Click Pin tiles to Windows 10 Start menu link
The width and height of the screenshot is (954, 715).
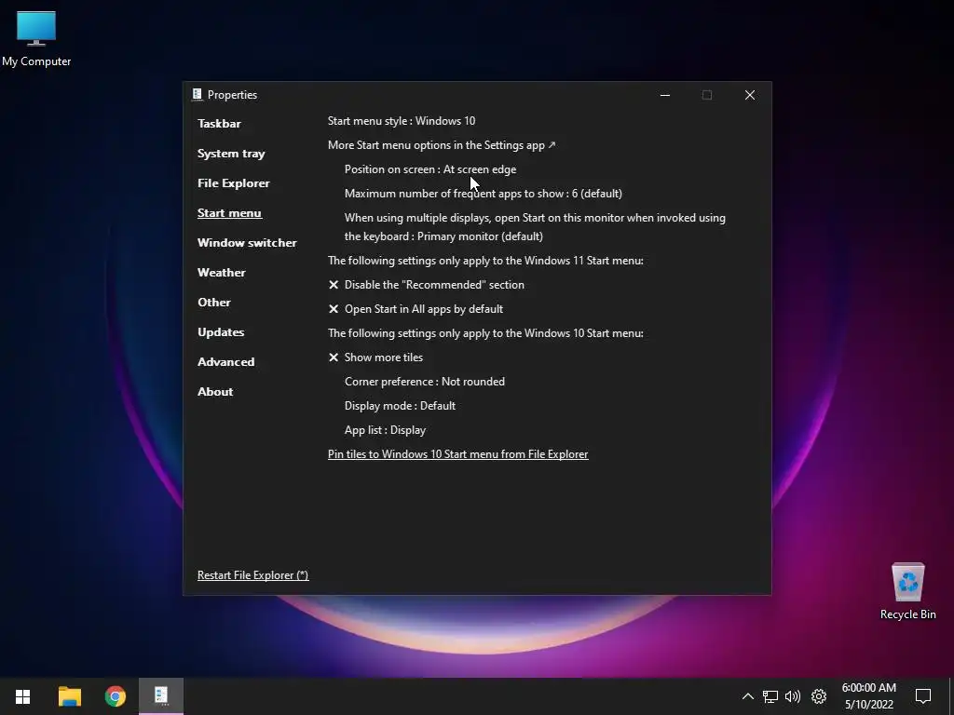pyautogui.click(x=458, y=454)
